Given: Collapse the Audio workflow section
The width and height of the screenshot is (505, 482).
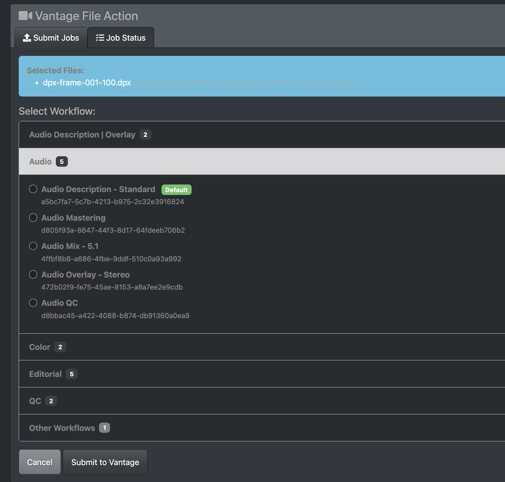Looking at the screenshot, I should point(262,162).
